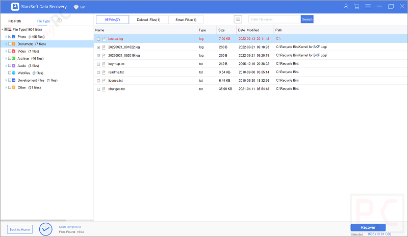
Task: Open the shopping cart icon
Action: click(x=356, y=6)
